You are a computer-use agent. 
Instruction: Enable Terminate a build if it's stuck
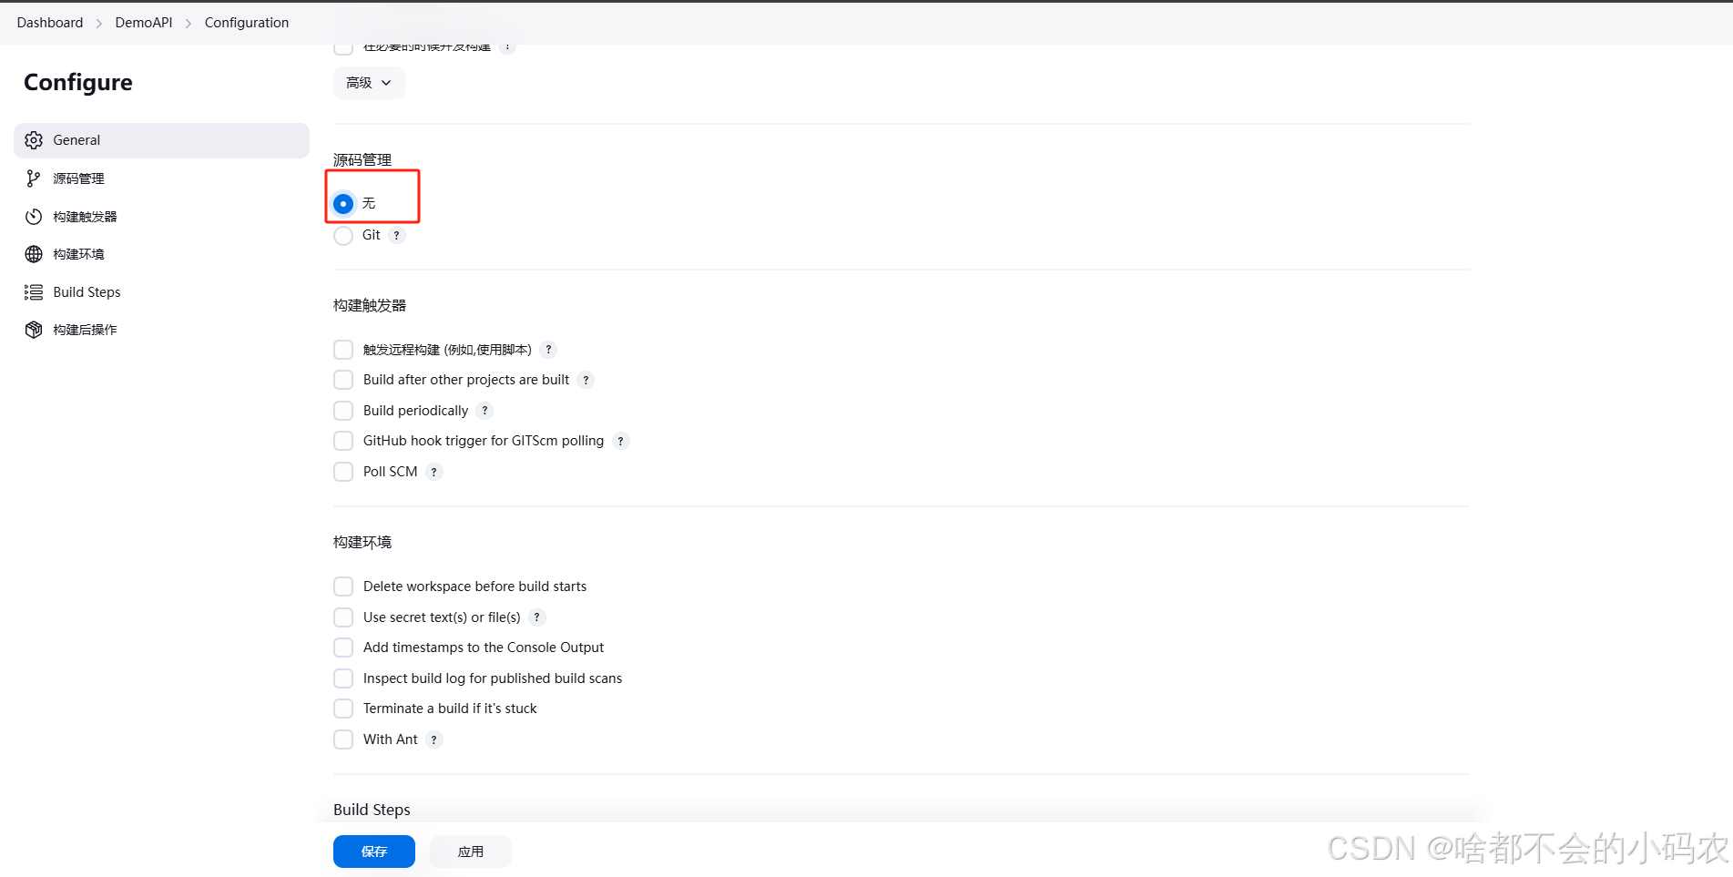pos(343,709)
